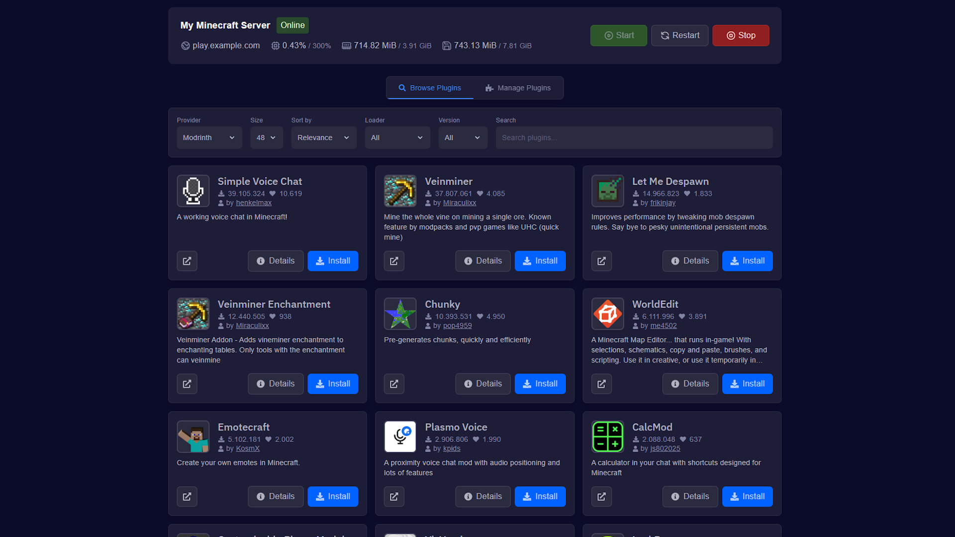
Task: View Details for WorldEdit
Action: click(690, 384)
